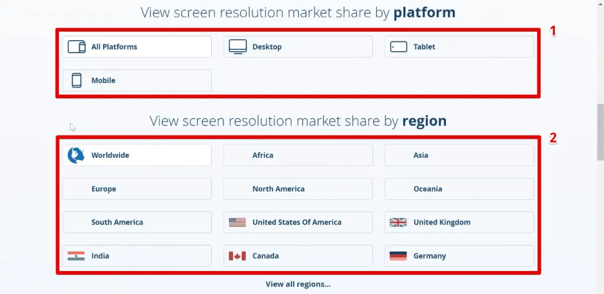This screenshot has height=294, width=604.
Task: Select the South America region button
Action: coord(137,223)
